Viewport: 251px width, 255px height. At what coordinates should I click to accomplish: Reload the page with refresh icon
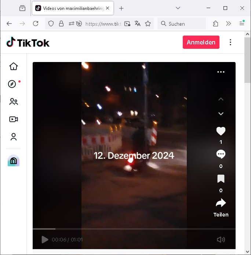point(36,24)
